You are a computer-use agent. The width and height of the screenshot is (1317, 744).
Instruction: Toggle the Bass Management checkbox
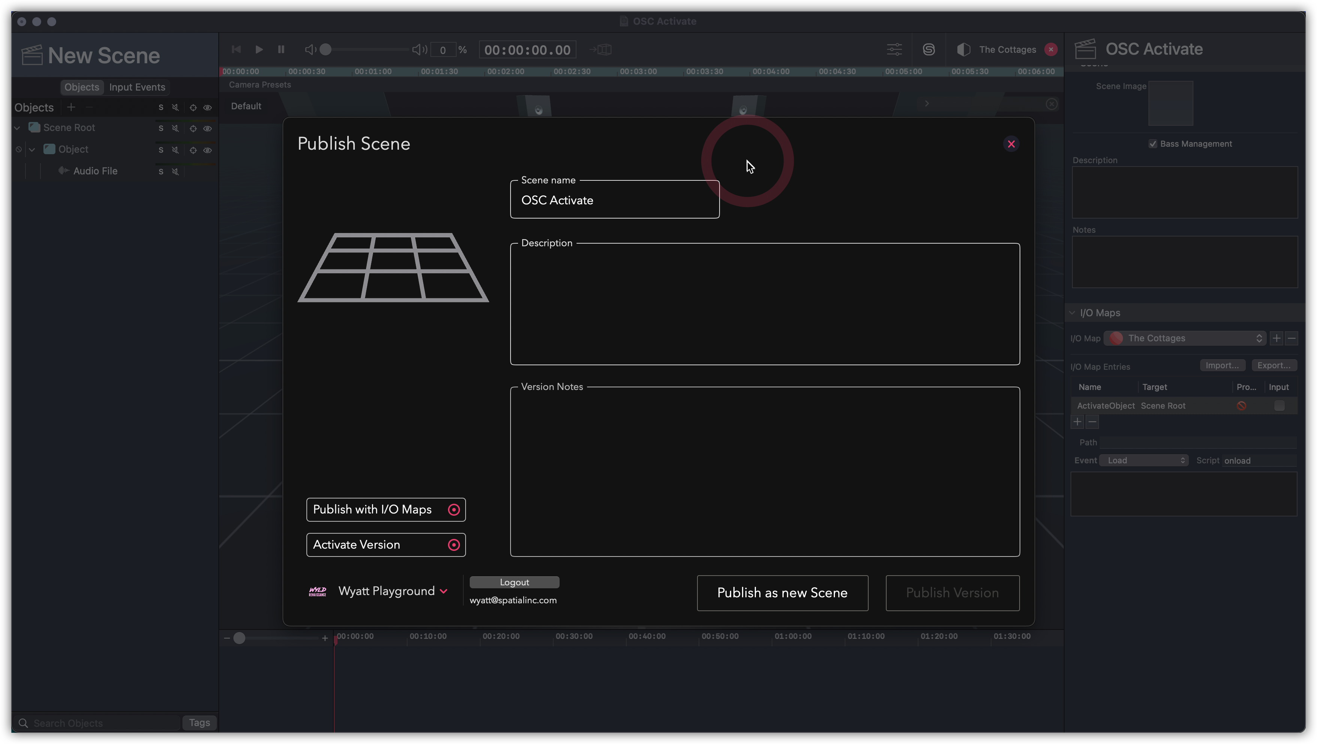tap(1152, 144)
